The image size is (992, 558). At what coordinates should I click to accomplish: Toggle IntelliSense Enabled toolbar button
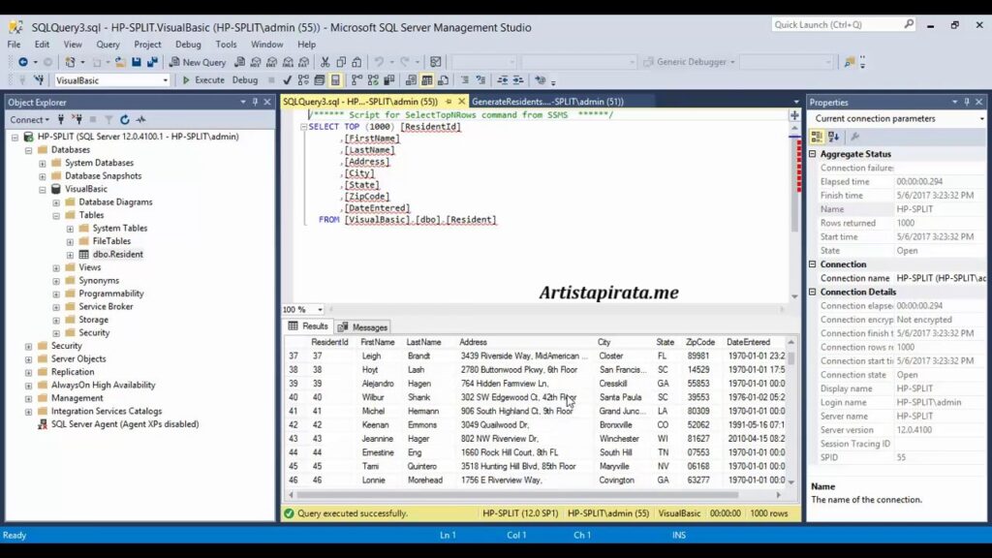[x=335, y=80]
